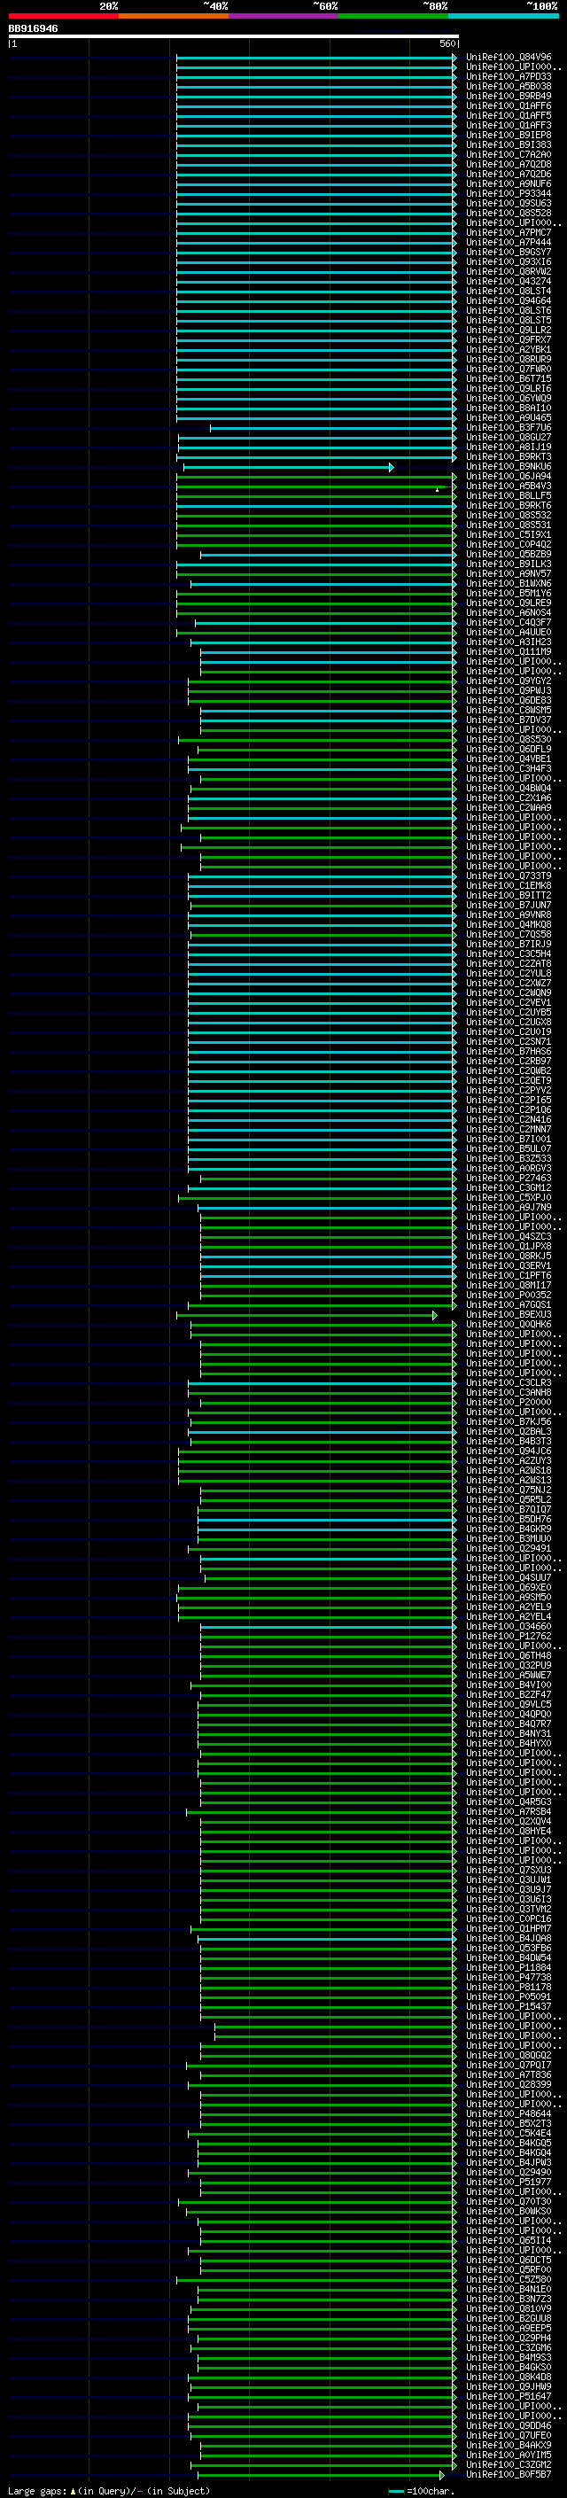Open hit UniRef100_Q8GU27

pos(509,438)
